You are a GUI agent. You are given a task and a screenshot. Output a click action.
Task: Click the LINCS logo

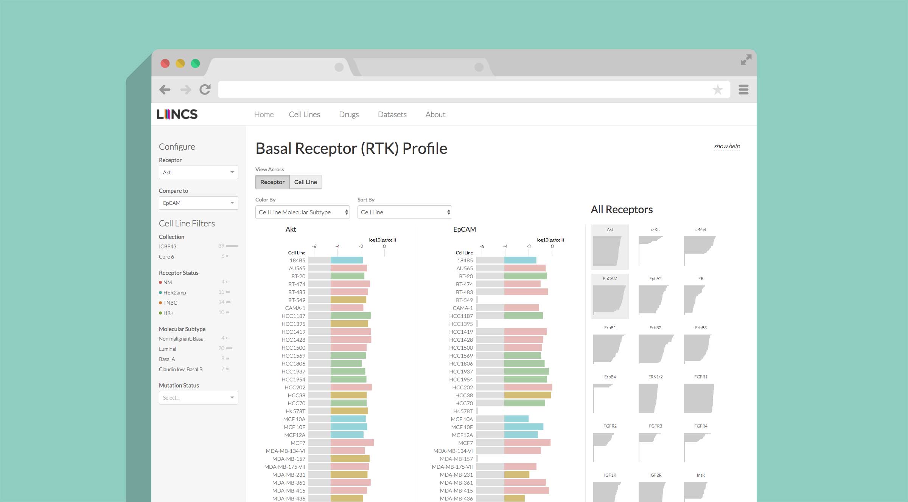tap(177, 114)
